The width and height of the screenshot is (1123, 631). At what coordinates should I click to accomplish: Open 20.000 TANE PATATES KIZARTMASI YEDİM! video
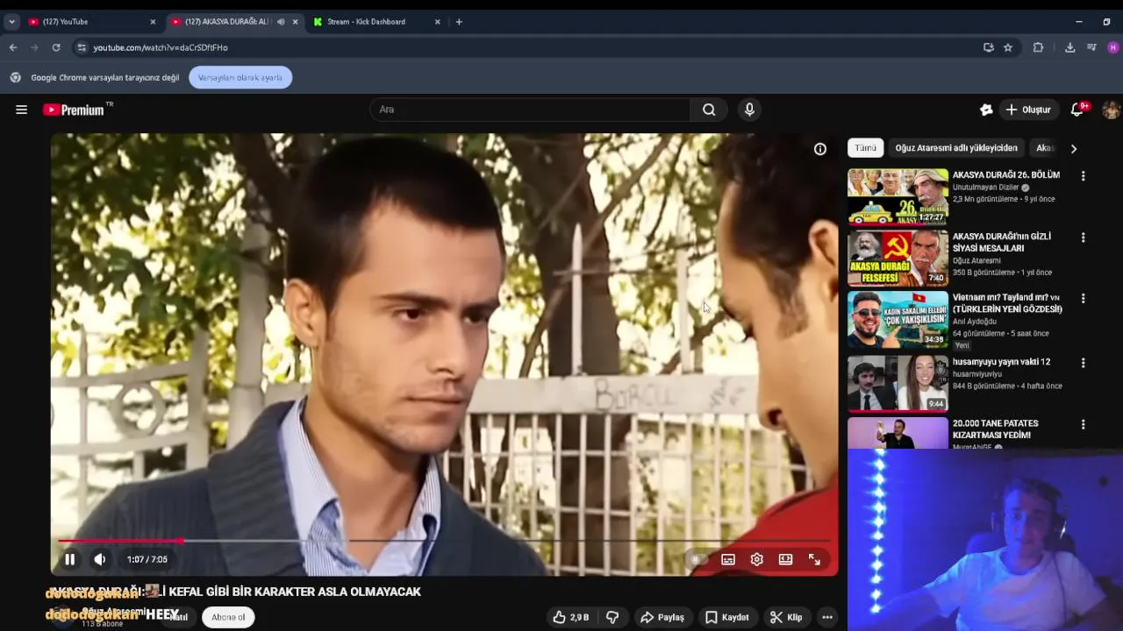pyautogui.click(x=996, y=429)
